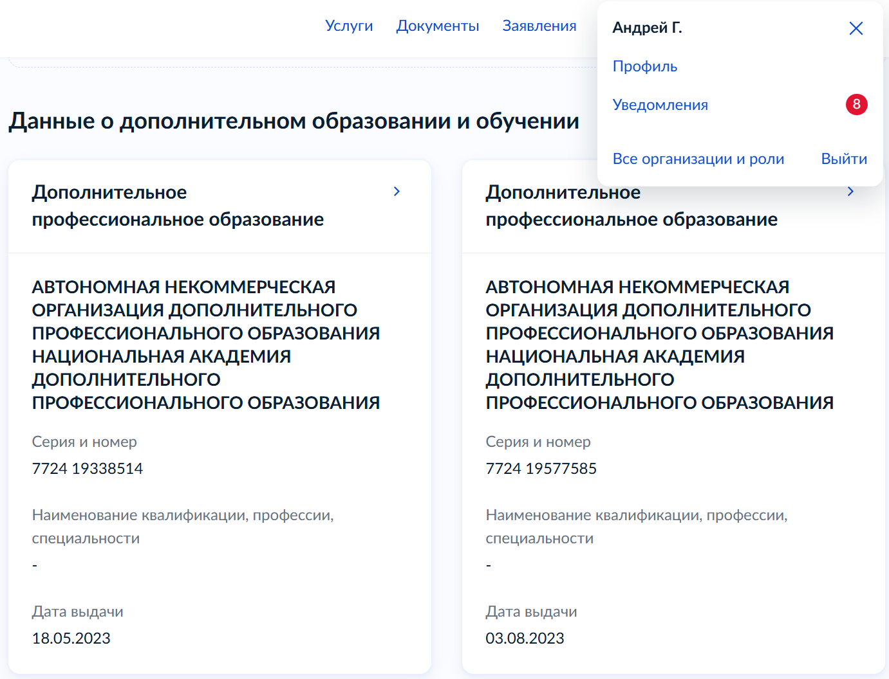Click Дата выдачи label in second card

[x=531, y=611]
